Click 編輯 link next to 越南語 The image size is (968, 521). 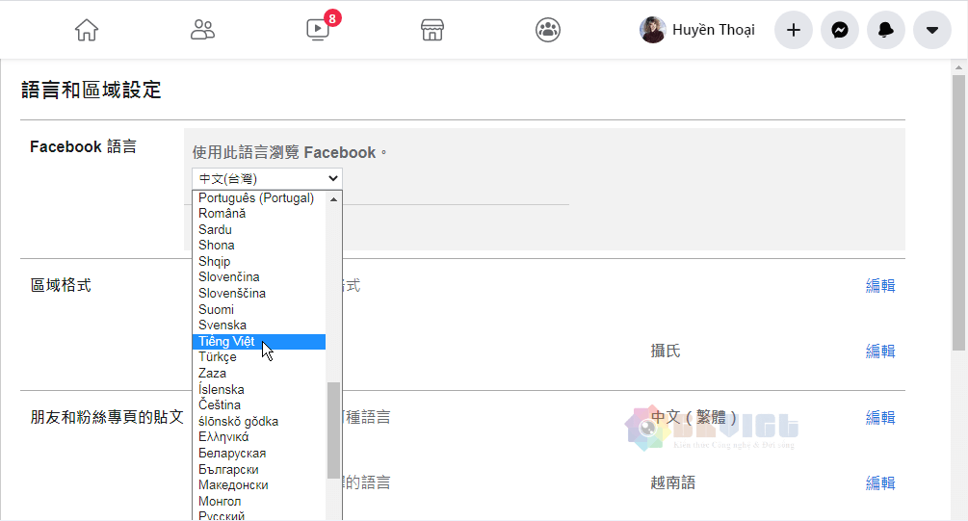point(880,482)
